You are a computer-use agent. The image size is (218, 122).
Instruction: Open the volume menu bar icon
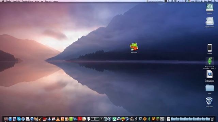178,1
